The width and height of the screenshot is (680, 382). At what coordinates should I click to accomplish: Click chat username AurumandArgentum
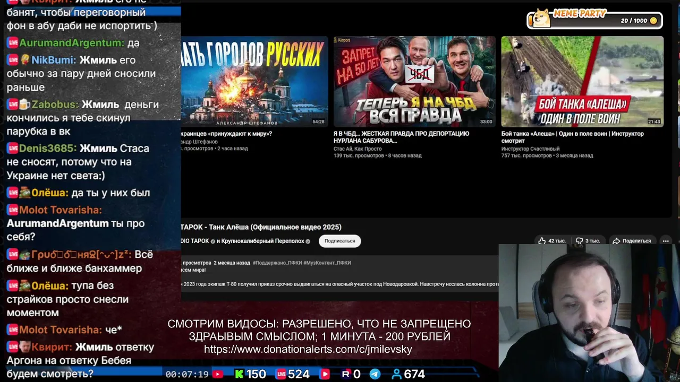point(72,43)
